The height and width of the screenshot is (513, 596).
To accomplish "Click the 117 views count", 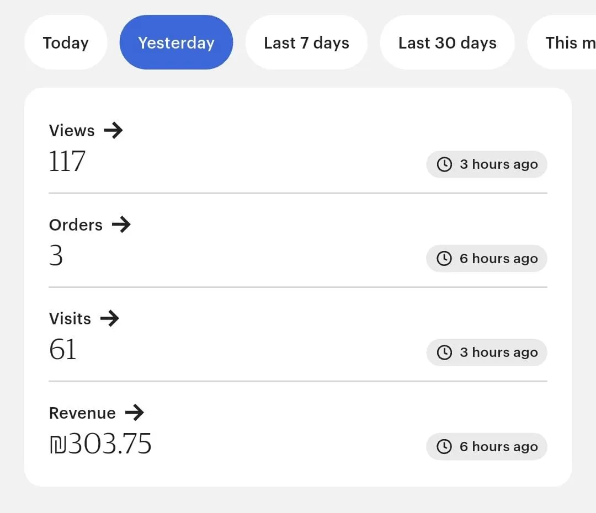I will 67,162.
